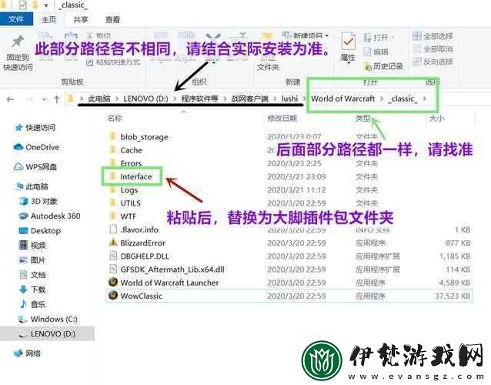Screen dimensions: 491x385
Task: Switch to the 查看 ribbon tab
Action: point(112,19)
